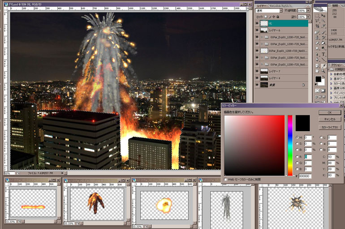Select the Notes tool
The image size is (345, 229).
coord(317,65)
